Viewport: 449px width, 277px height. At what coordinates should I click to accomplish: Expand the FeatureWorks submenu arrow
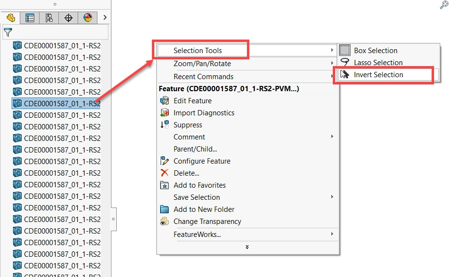(332, 234)
